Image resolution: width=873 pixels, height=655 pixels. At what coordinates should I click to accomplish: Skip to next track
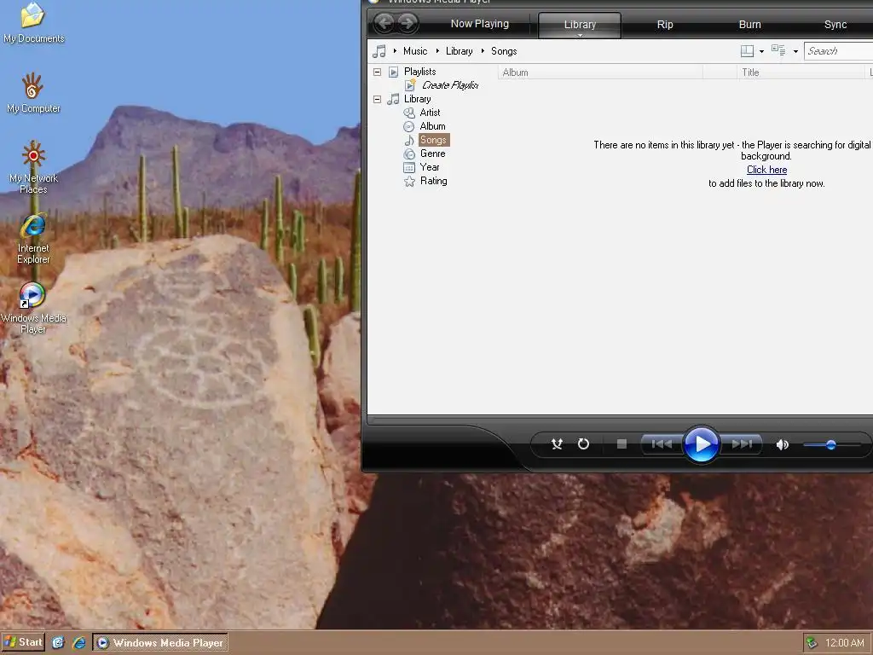[x=741, y=443]
